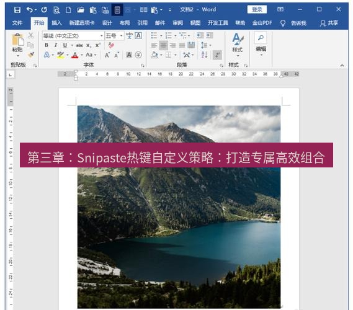The height and width of the screenshot is (310, 353).
Task: Clear all formatting with the eraser icon
Action: pos(111,45)
